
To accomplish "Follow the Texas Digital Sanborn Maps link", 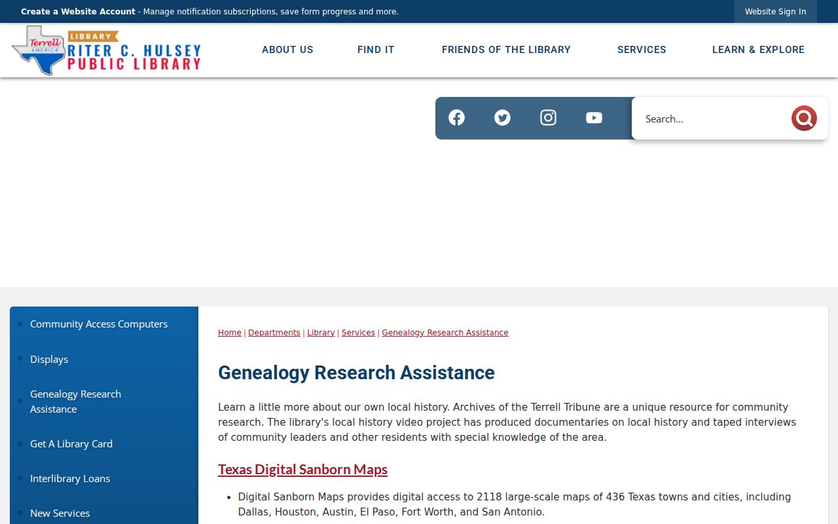I will pos(302,470).
